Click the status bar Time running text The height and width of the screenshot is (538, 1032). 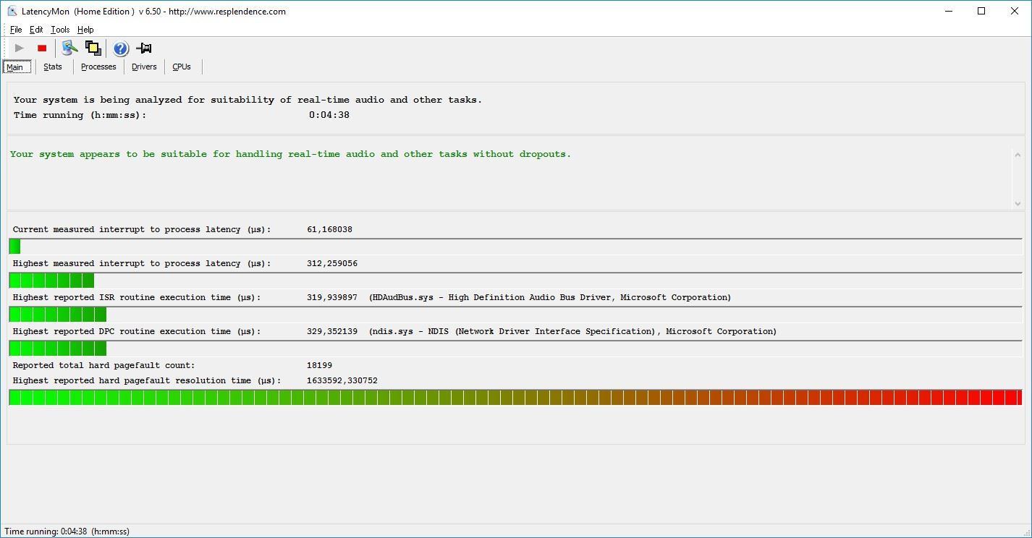[x=67, y=531]
